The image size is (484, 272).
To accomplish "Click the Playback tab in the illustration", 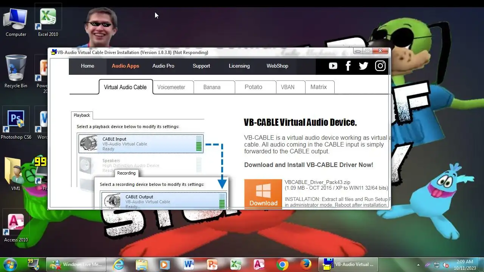I will click(82, 115).
